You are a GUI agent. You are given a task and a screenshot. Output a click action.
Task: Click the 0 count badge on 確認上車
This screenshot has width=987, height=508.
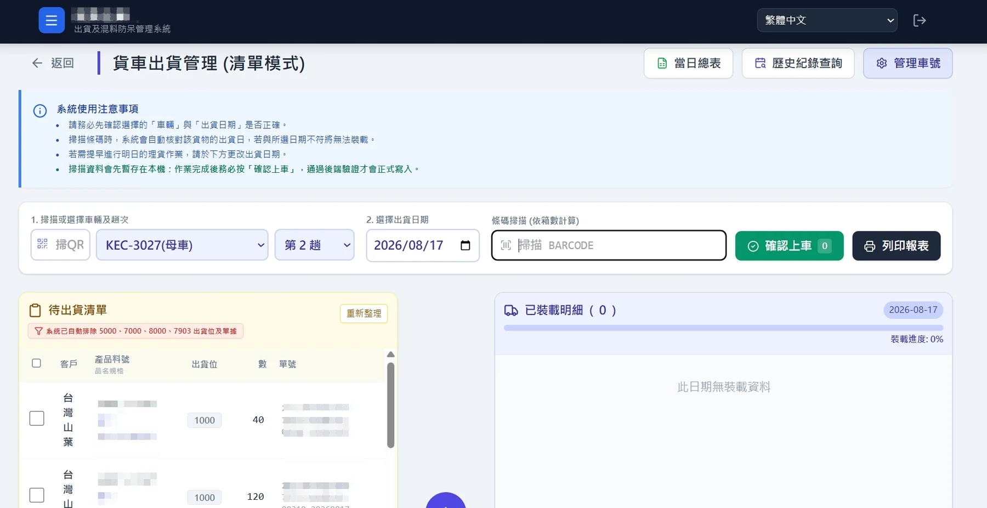(824, 246)
